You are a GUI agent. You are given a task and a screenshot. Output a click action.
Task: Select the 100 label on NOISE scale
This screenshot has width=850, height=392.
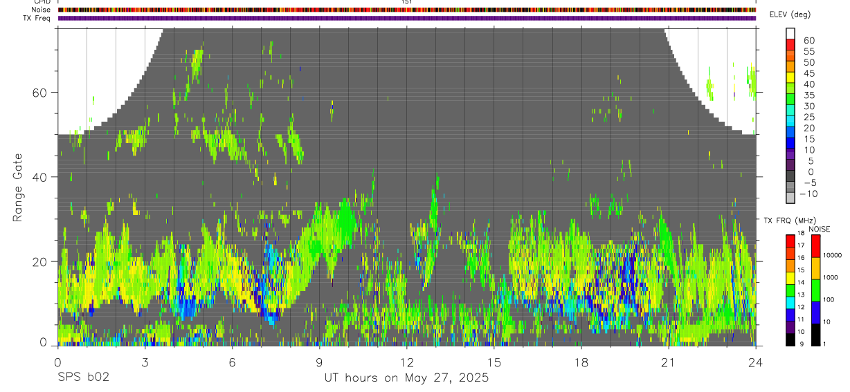pyautogui.click(x=830, y=299)
